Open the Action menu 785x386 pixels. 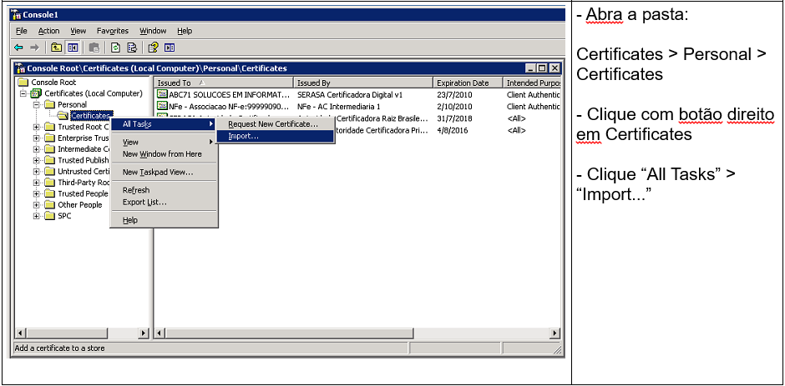click(49, 31)
